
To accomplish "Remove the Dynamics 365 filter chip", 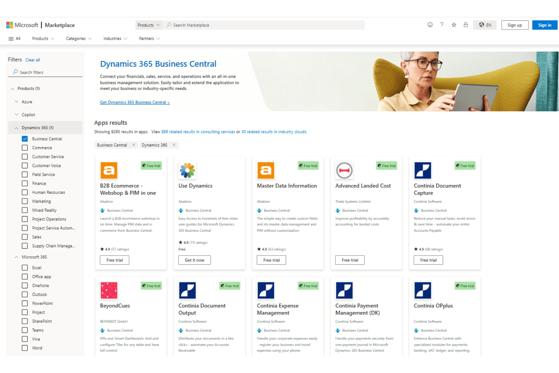I will pos(174,145).
